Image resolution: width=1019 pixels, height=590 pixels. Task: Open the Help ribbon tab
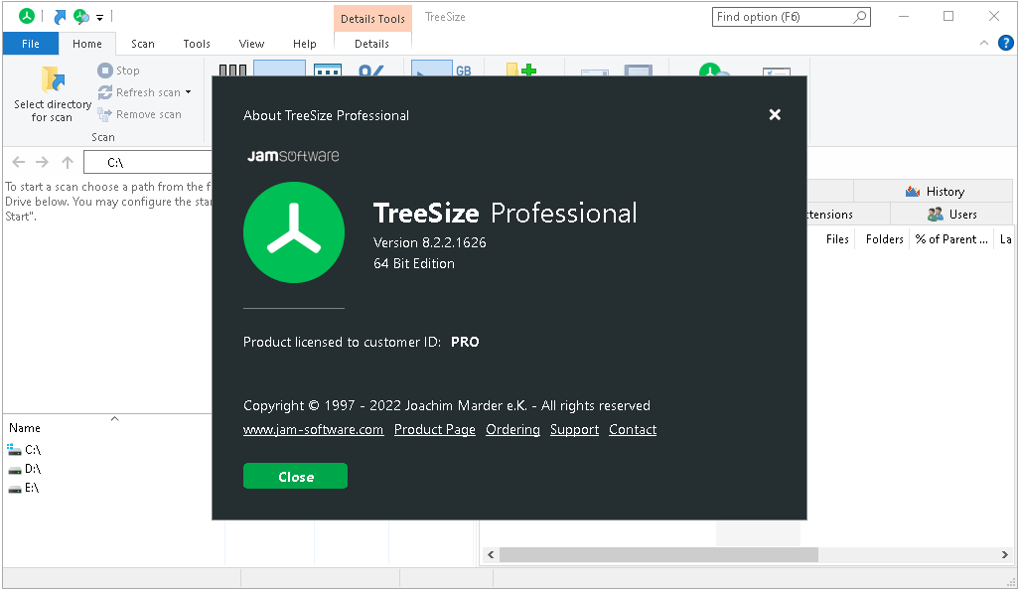coord(304,44)
